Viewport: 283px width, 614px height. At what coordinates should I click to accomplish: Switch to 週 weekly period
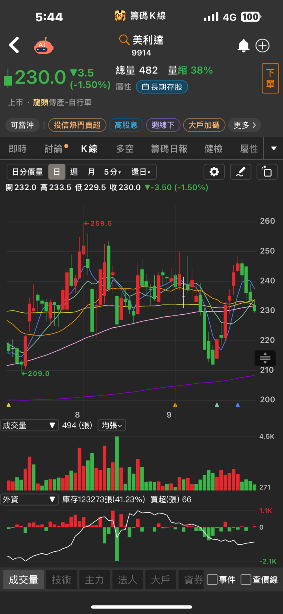click(x=74, y=172)
